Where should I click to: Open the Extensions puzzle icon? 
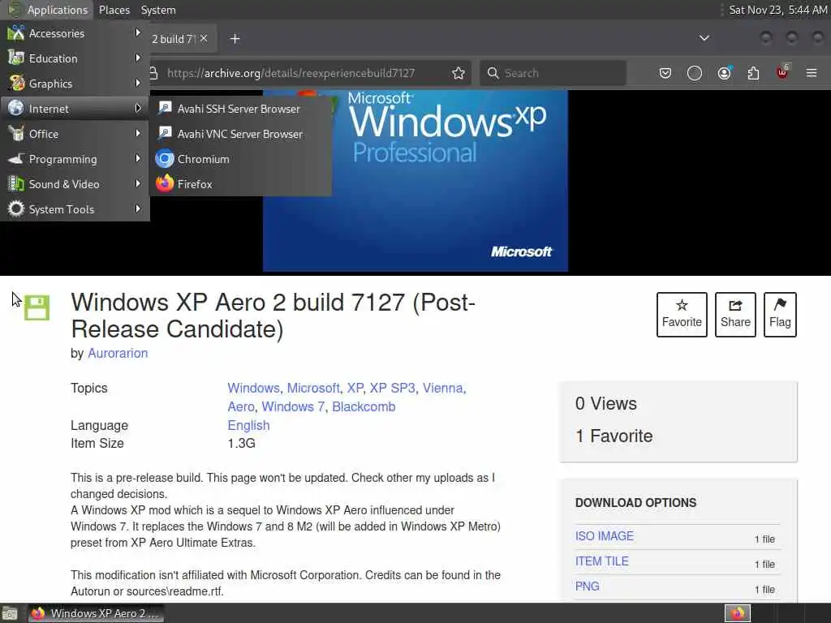coord(753,73)
